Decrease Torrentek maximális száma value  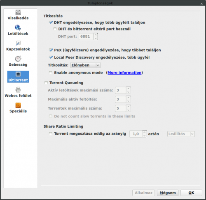pos(128,110)
